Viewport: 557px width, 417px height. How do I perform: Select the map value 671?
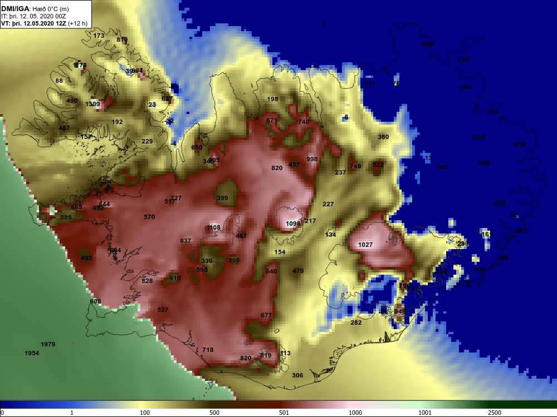click(272, 120)
